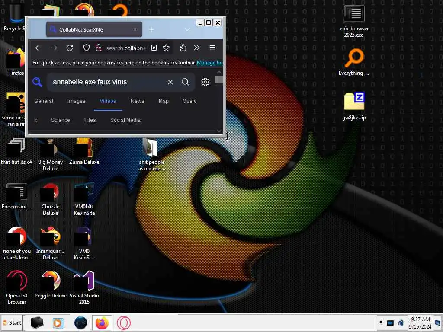The height and width of the screenshot is (332, 443).
Task: Click the search.collabnet address bar
Action: click(x=126, y=48)
